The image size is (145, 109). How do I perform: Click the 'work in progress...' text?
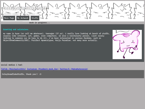[39, 23]
